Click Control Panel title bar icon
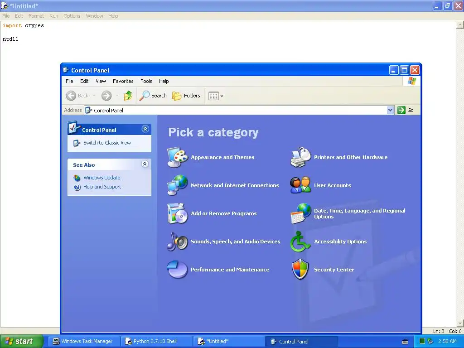 pyautogui.click(x=66, y=70)
